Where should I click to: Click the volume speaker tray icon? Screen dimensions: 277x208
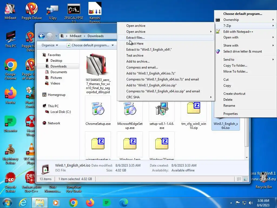pyautogui.click(x=250, y=203)
